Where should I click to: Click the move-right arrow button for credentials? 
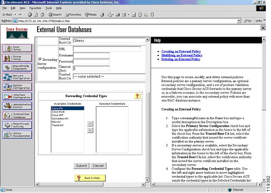(x=90, y=124)
